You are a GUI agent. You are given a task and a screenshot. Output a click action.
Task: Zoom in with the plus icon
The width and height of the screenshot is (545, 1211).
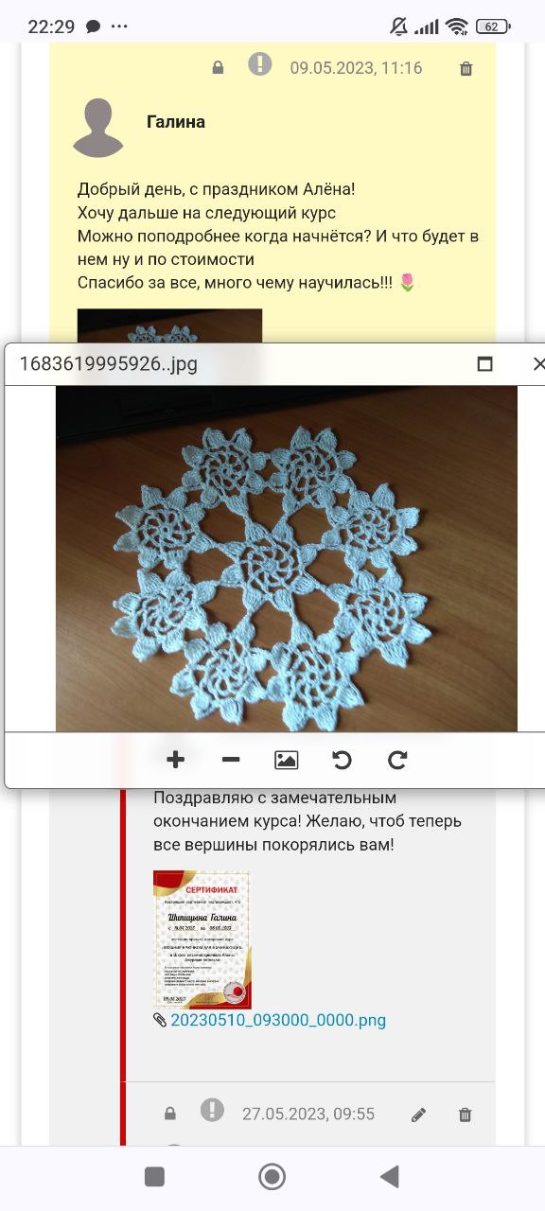[x=175, y=760]
